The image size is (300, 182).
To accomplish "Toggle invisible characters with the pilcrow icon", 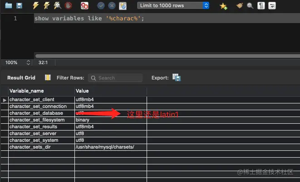I will point(261,5).
